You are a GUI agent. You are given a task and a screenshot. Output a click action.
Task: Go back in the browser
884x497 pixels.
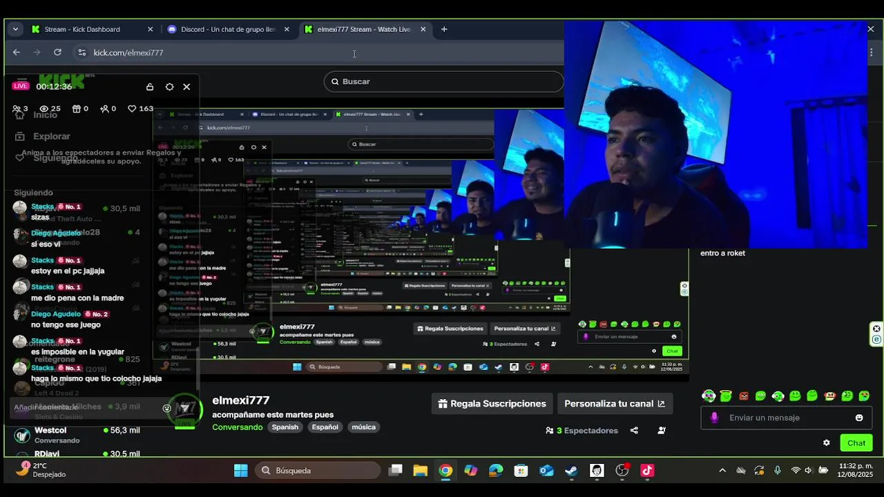coord(17,52)
